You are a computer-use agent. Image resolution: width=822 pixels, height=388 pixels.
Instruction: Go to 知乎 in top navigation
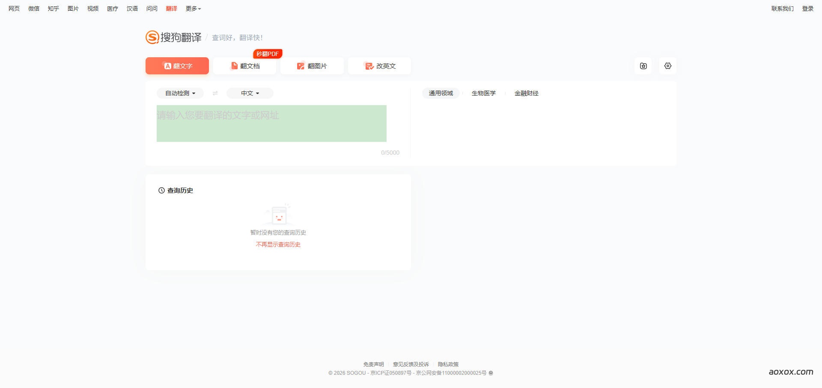(54, 9)
